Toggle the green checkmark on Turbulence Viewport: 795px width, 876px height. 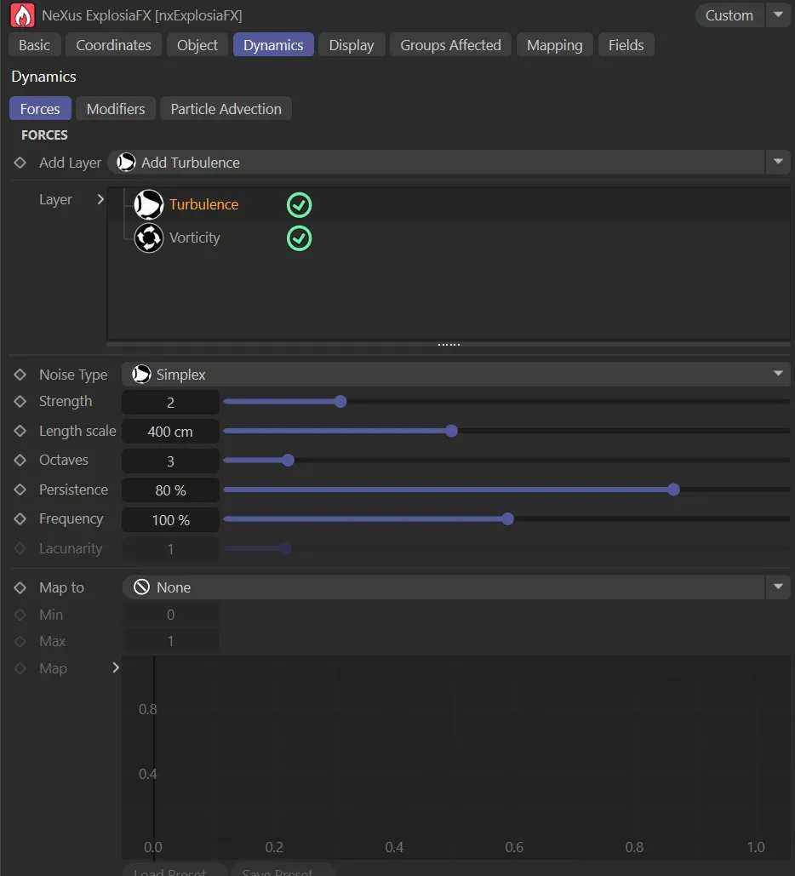299,204
